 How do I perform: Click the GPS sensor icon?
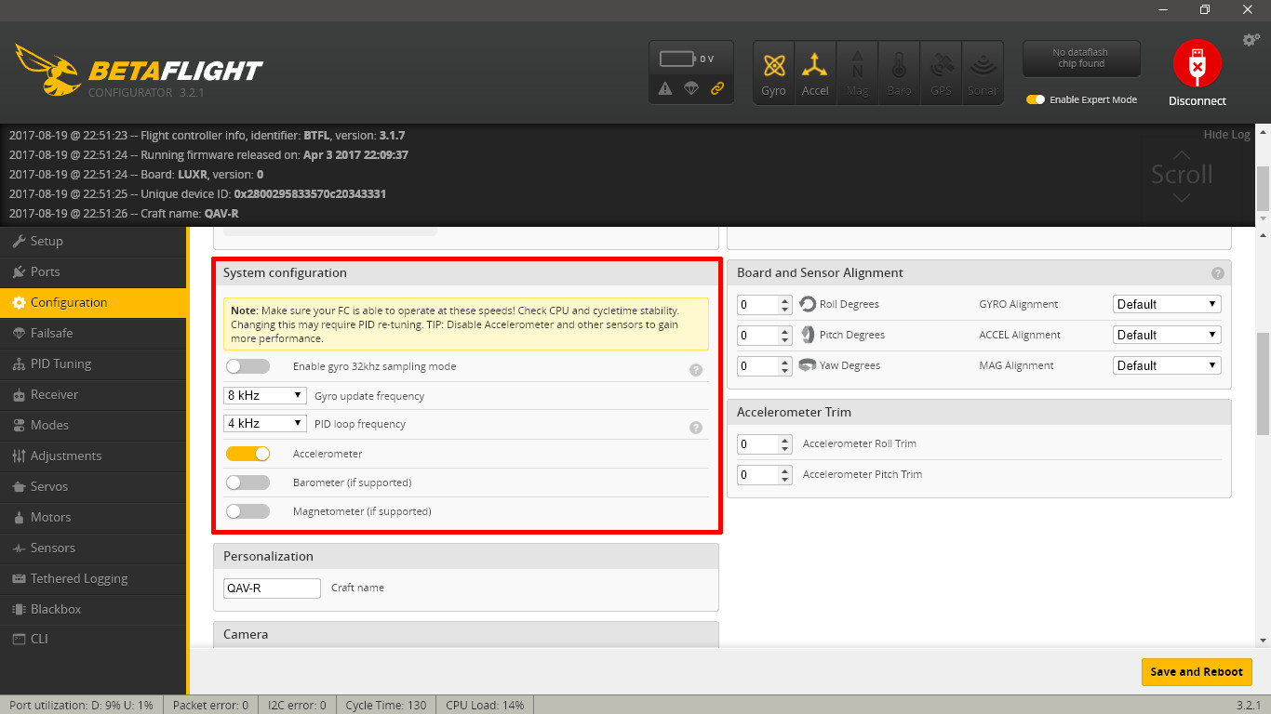tap(941, 73)
